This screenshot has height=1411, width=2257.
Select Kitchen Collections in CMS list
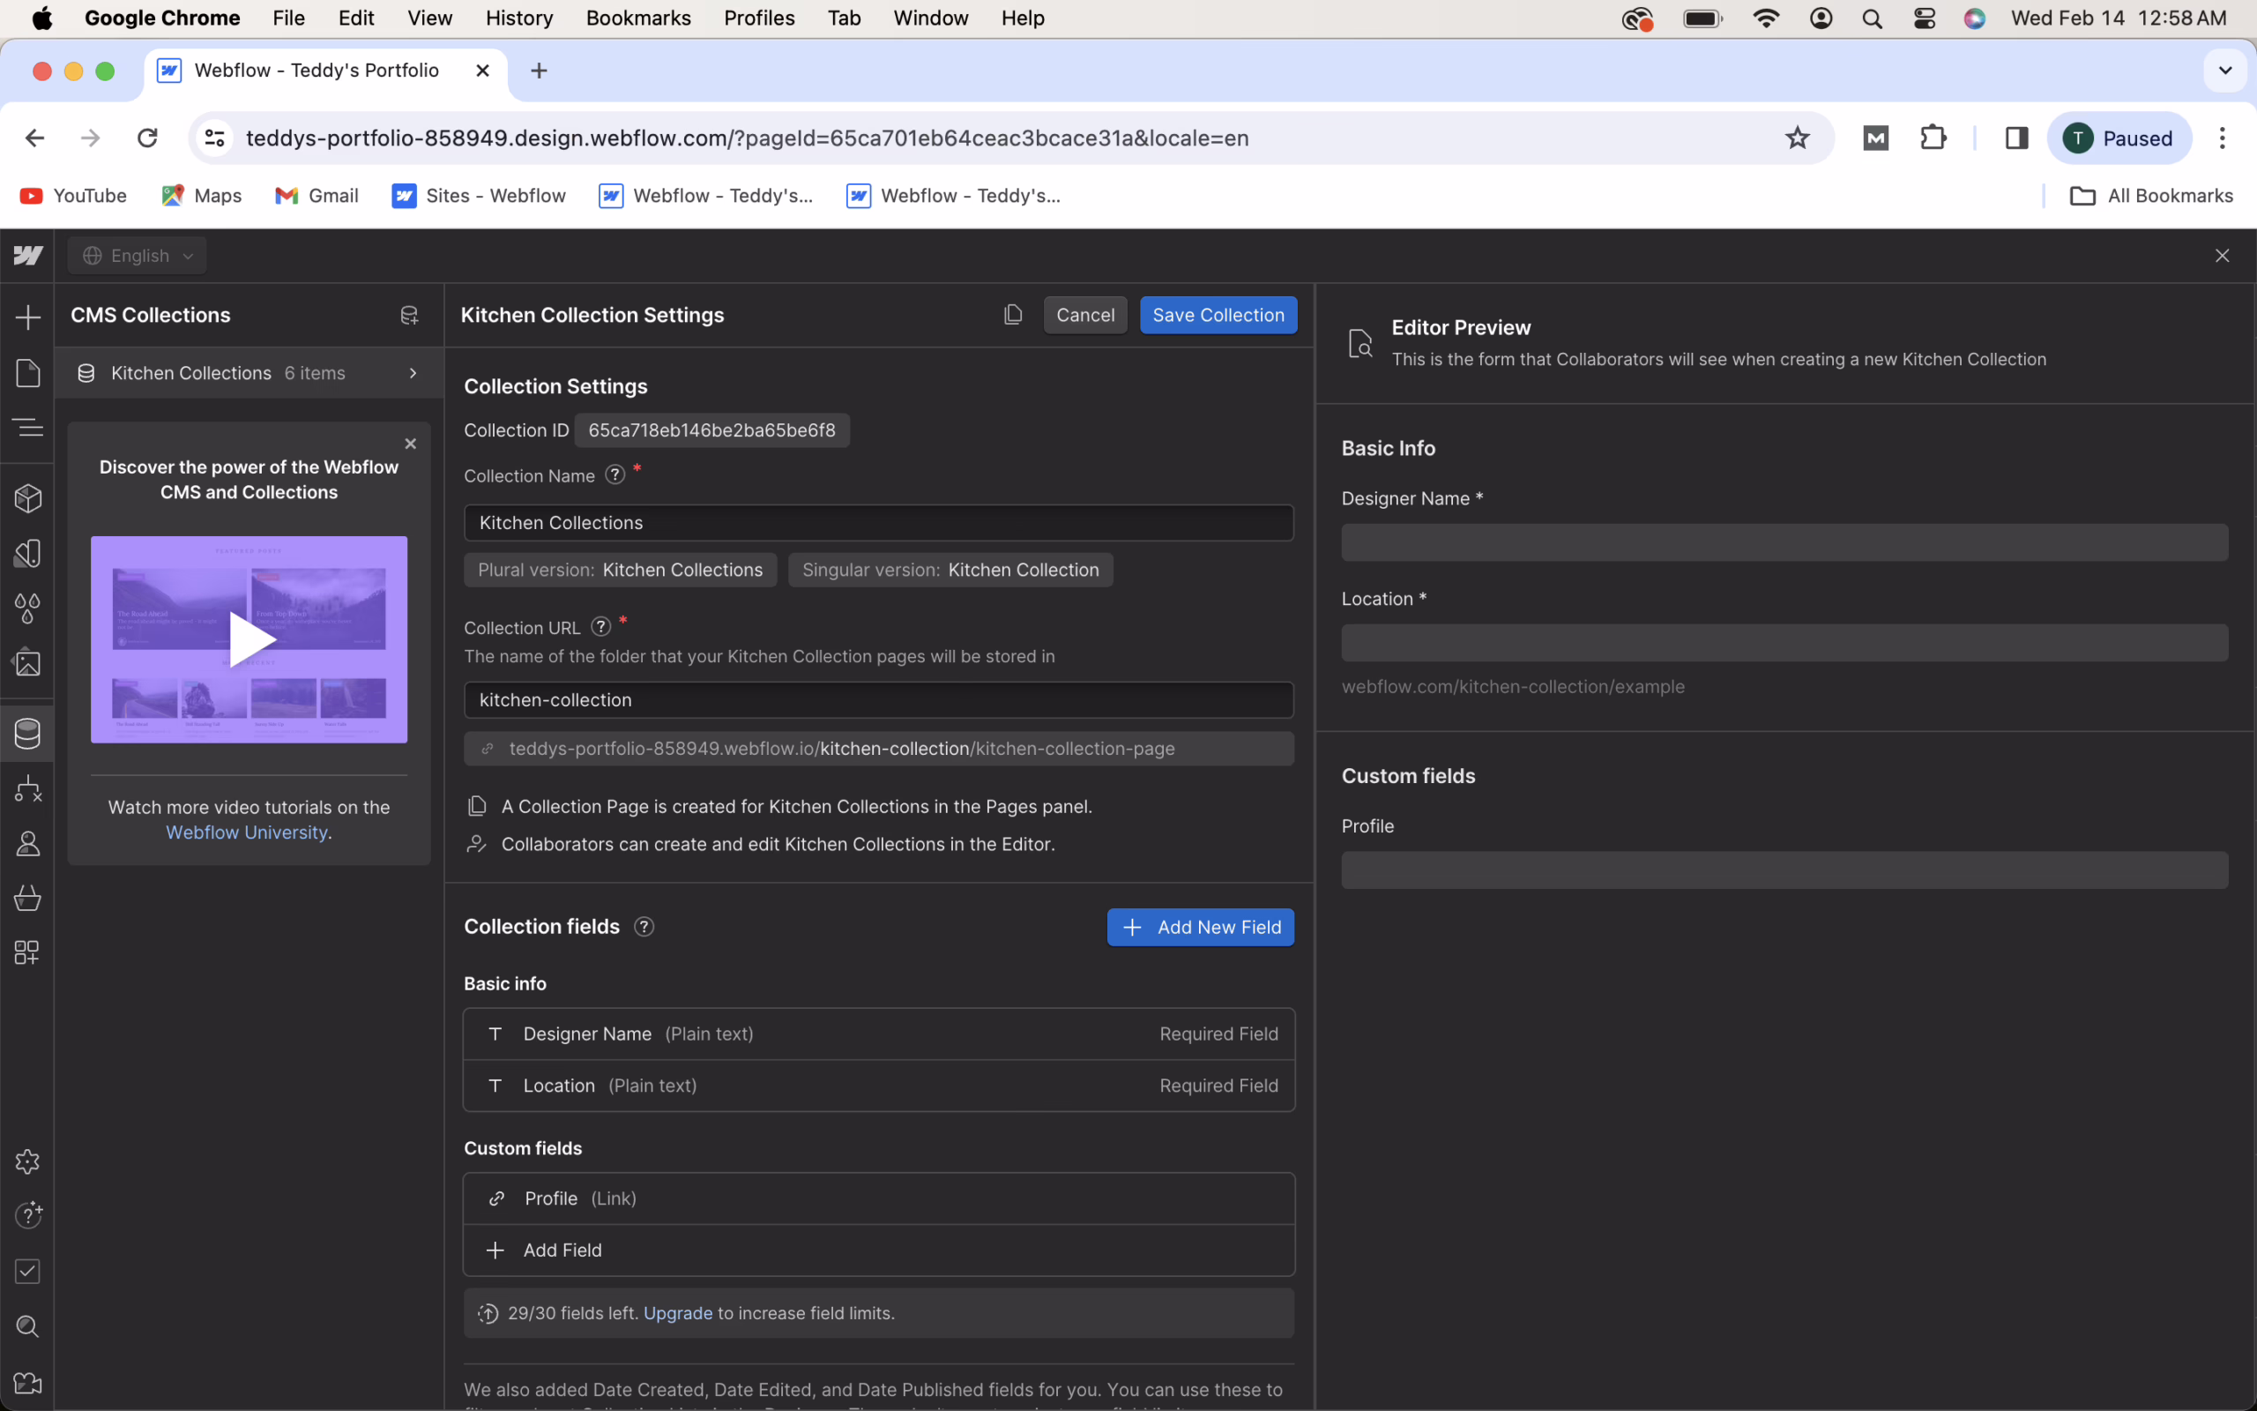[248, 373]
